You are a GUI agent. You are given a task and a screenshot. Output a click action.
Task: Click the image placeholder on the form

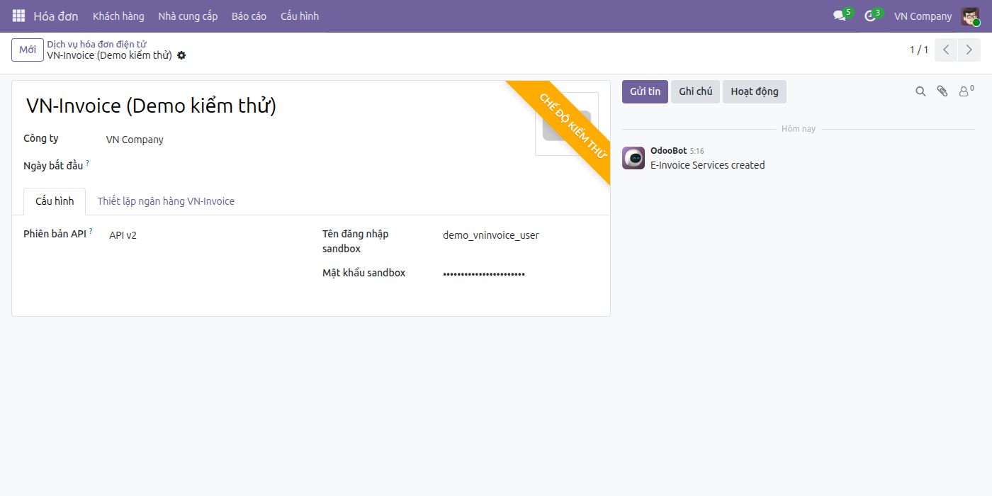[x=567, y=124]
